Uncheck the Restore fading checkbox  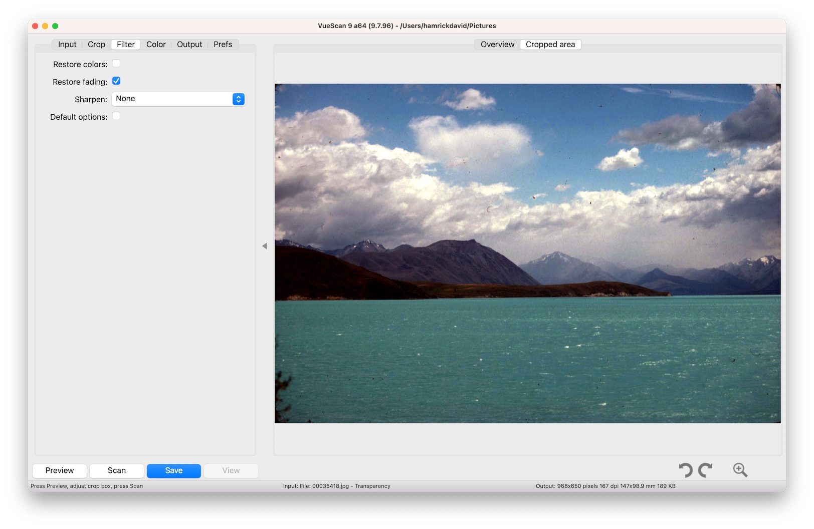pyautogui.click(x=116, y=81)
